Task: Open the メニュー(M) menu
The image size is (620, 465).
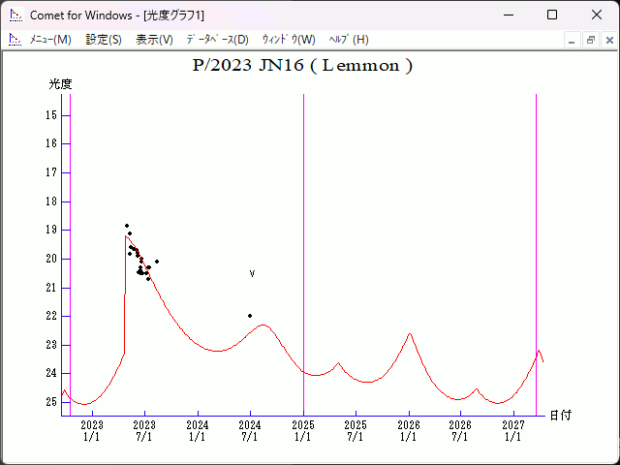Action: point(50,40)
